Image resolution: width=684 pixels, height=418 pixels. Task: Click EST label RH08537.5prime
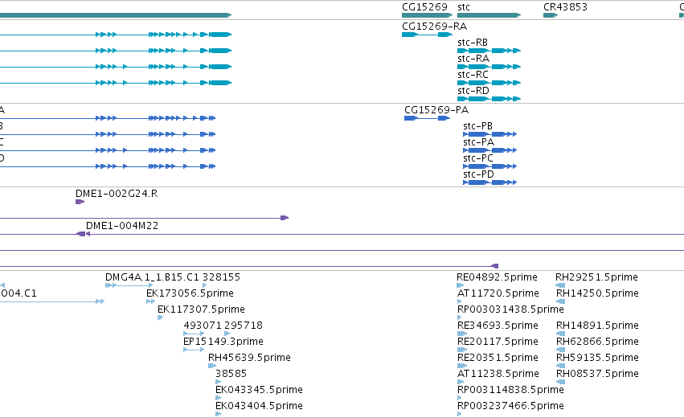pyautogui.click(x=598, y=374)
